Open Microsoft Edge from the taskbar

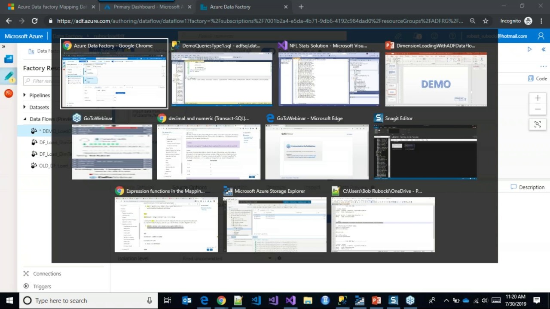click(x=204, y=300)
